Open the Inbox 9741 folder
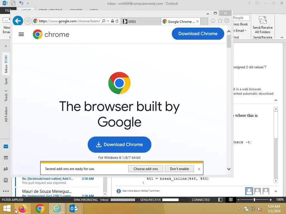Screen dimensions: 286x214 6,64
